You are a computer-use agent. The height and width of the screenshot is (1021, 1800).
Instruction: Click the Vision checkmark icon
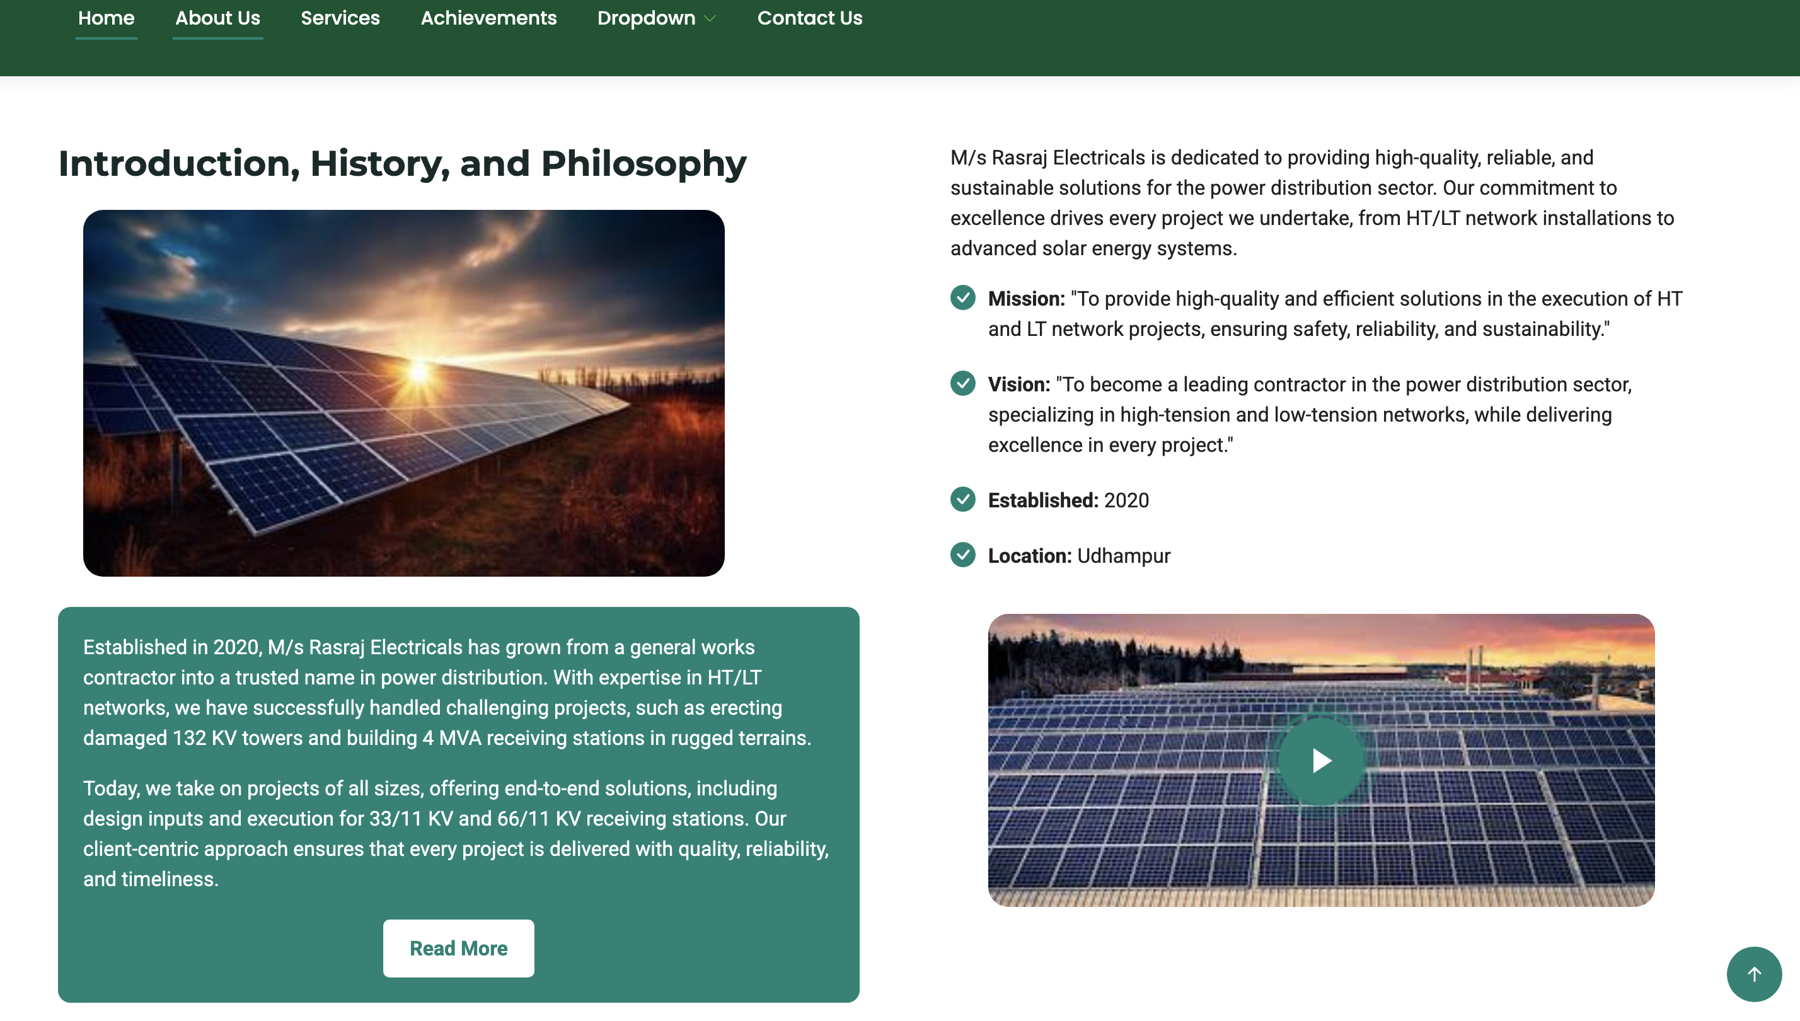click(963, 384)
